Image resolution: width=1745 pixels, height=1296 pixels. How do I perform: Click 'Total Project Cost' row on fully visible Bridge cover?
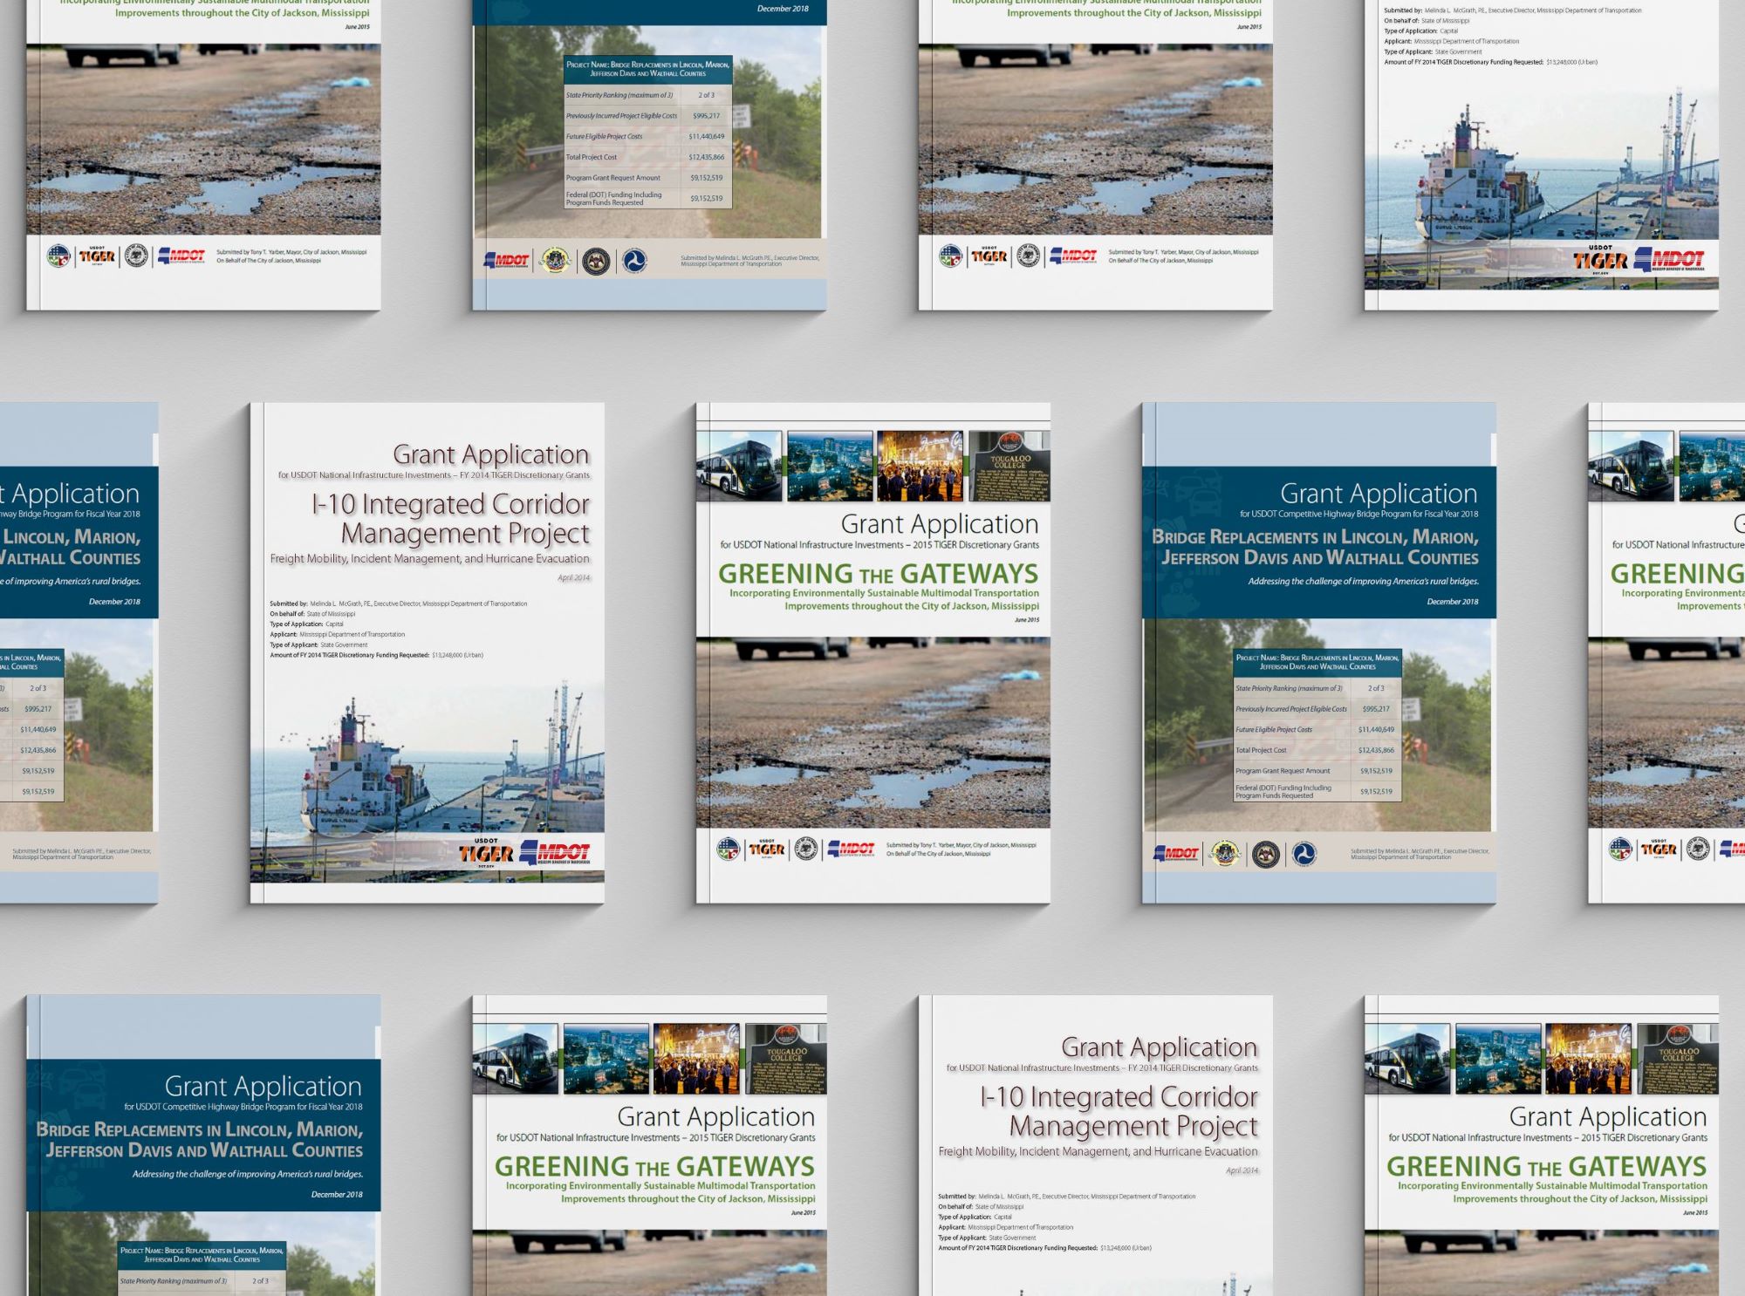1317,750
